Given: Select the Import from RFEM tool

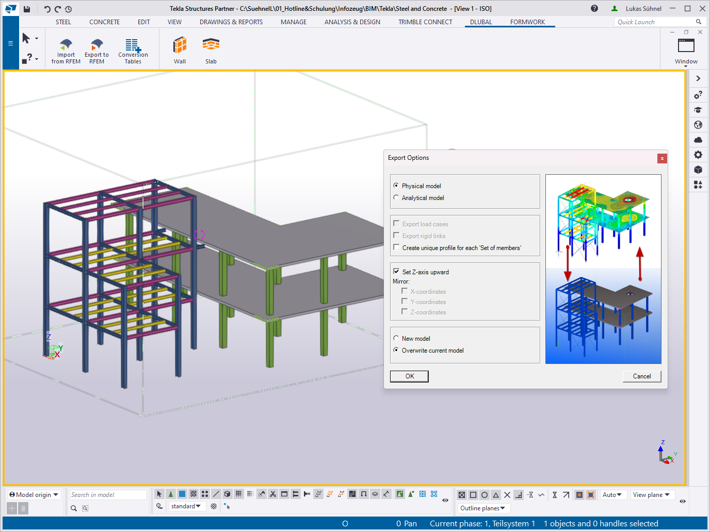Looking at the screenshot, I should 66,49.
